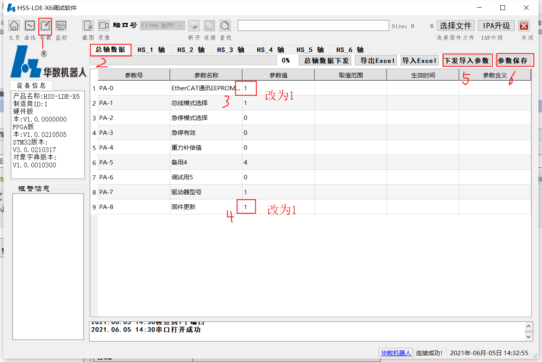Image resolution: width=542 pixels, height=362 pixels.
Task: Open the 参数 parameter editor icon
Action: (45, 26)
